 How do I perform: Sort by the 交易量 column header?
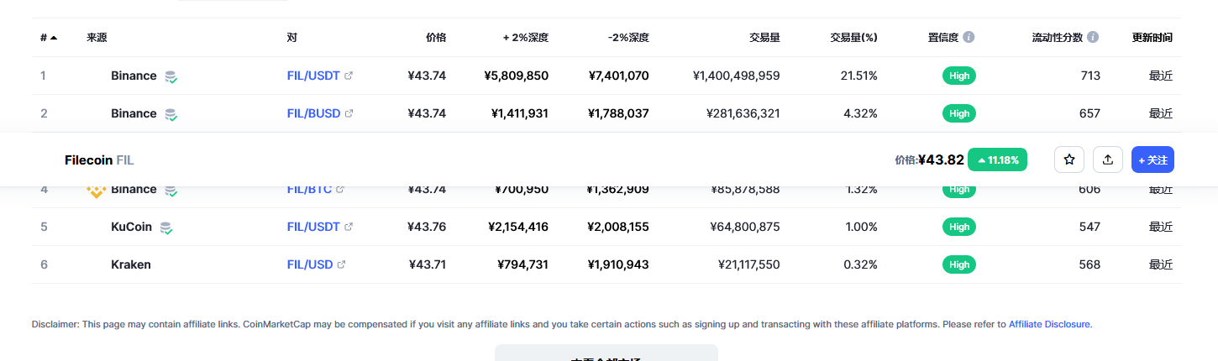[x=764, y=38]
